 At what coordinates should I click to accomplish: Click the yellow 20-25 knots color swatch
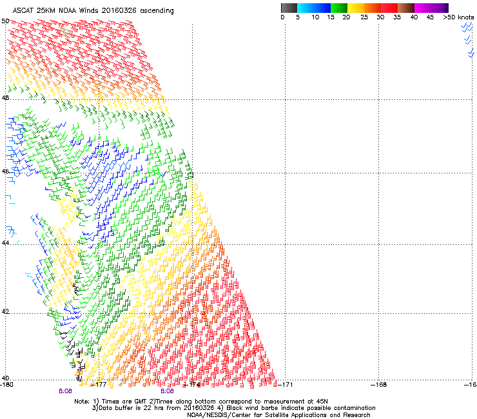pos(356,8)
